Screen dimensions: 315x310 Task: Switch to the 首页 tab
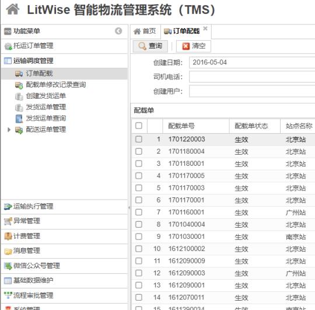coord(145,32)
